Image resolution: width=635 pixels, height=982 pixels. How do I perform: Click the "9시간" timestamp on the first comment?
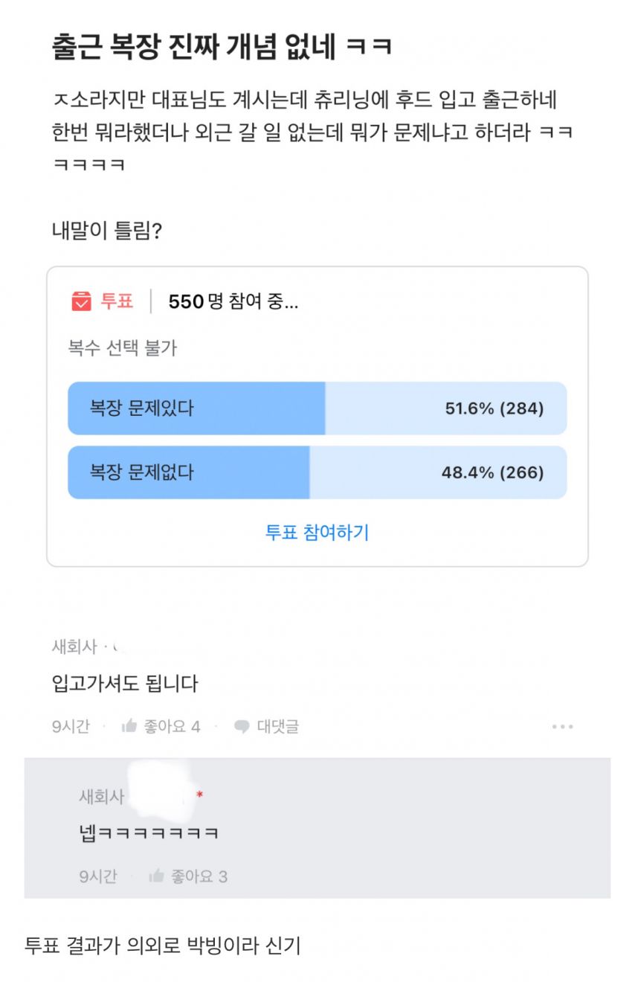(71, 727)
